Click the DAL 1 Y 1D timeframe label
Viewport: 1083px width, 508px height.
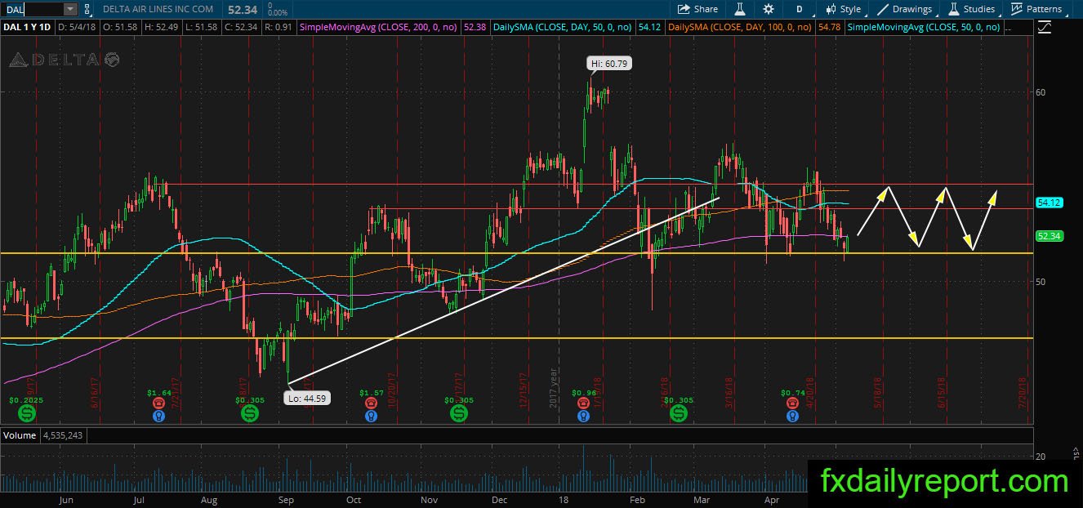click(x=29, y=27)
